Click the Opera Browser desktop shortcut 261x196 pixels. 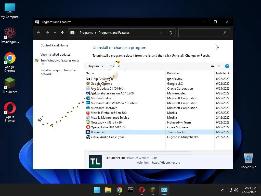[x=10, y=112]
